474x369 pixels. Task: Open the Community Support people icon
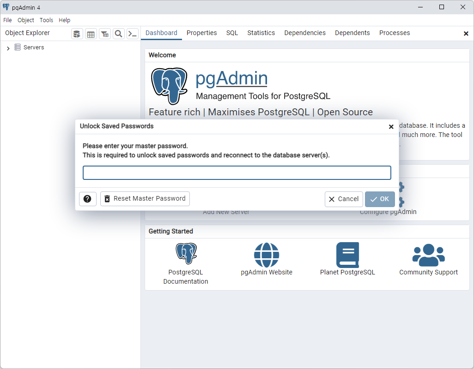428,255
